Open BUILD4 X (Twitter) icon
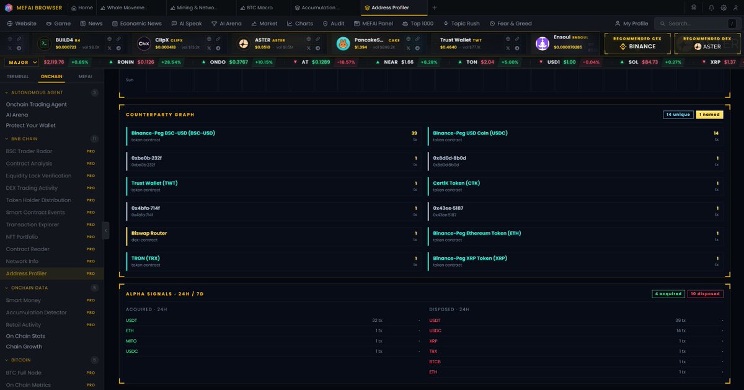This screenshot has height=390, width=744. tap(110, 48)
